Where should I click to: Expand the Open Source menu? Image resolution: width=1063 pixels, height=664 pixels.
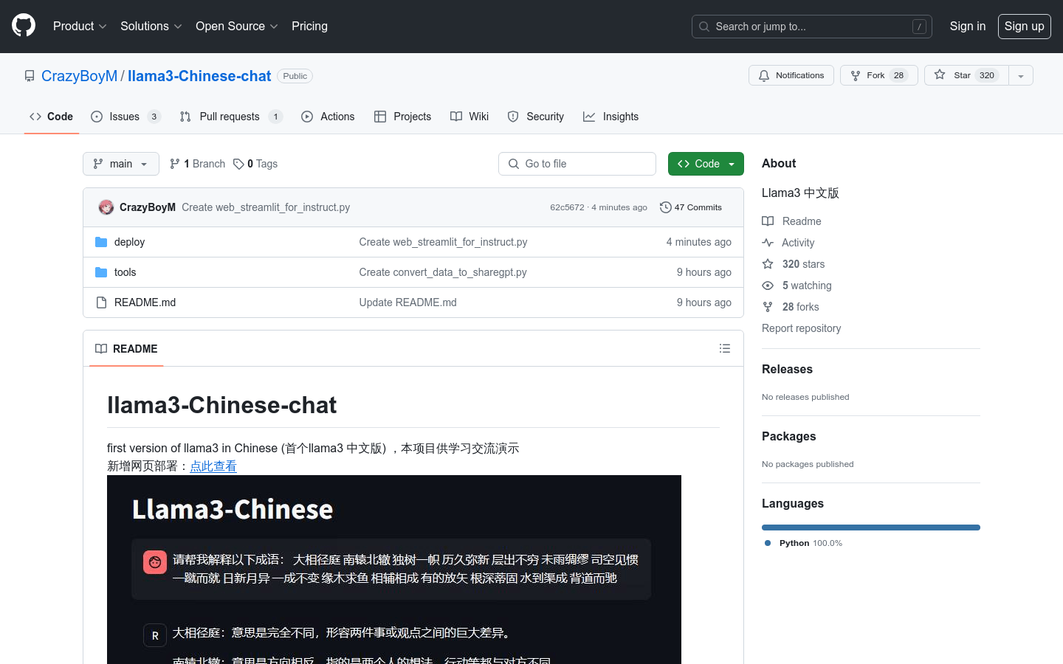[x=236, y=26]
